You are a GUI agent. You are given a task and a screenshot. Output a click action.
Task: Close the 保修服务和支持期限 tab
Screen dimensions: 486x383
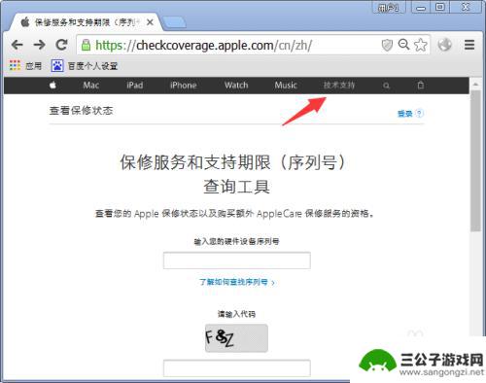(x=150, y=22)
